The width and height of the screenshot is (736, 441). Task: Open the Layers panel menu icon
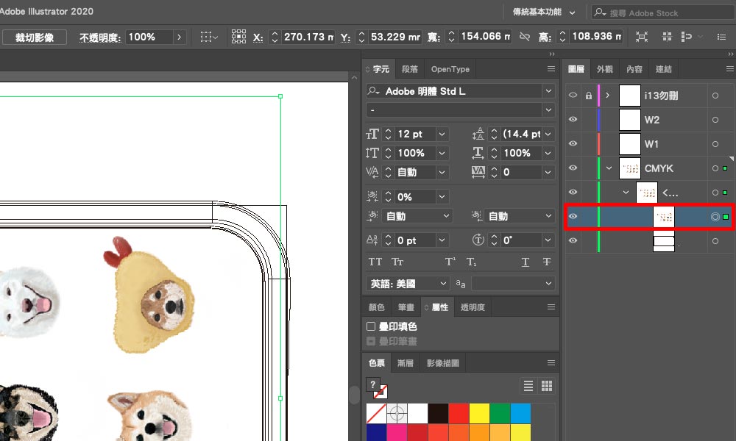tap(725, 69)
